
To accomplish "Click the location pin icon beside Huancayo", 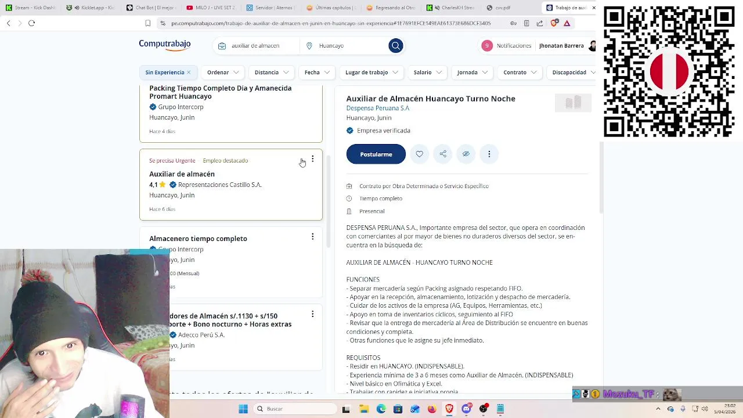I will pyautogui.click(x=309, y=46).
